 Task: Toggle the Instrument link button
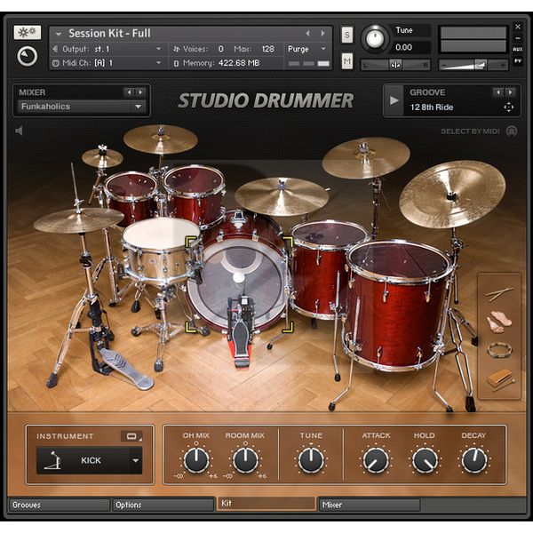coord(131,436)
